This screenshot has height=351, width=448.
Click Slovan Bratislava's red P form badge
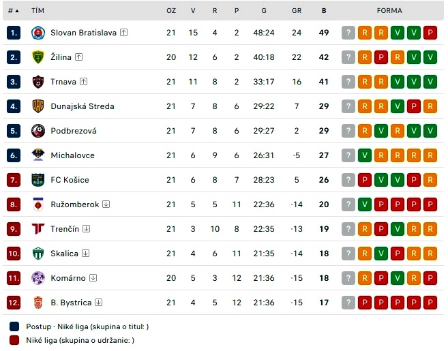pyautogui.click(x=430, y=33)
